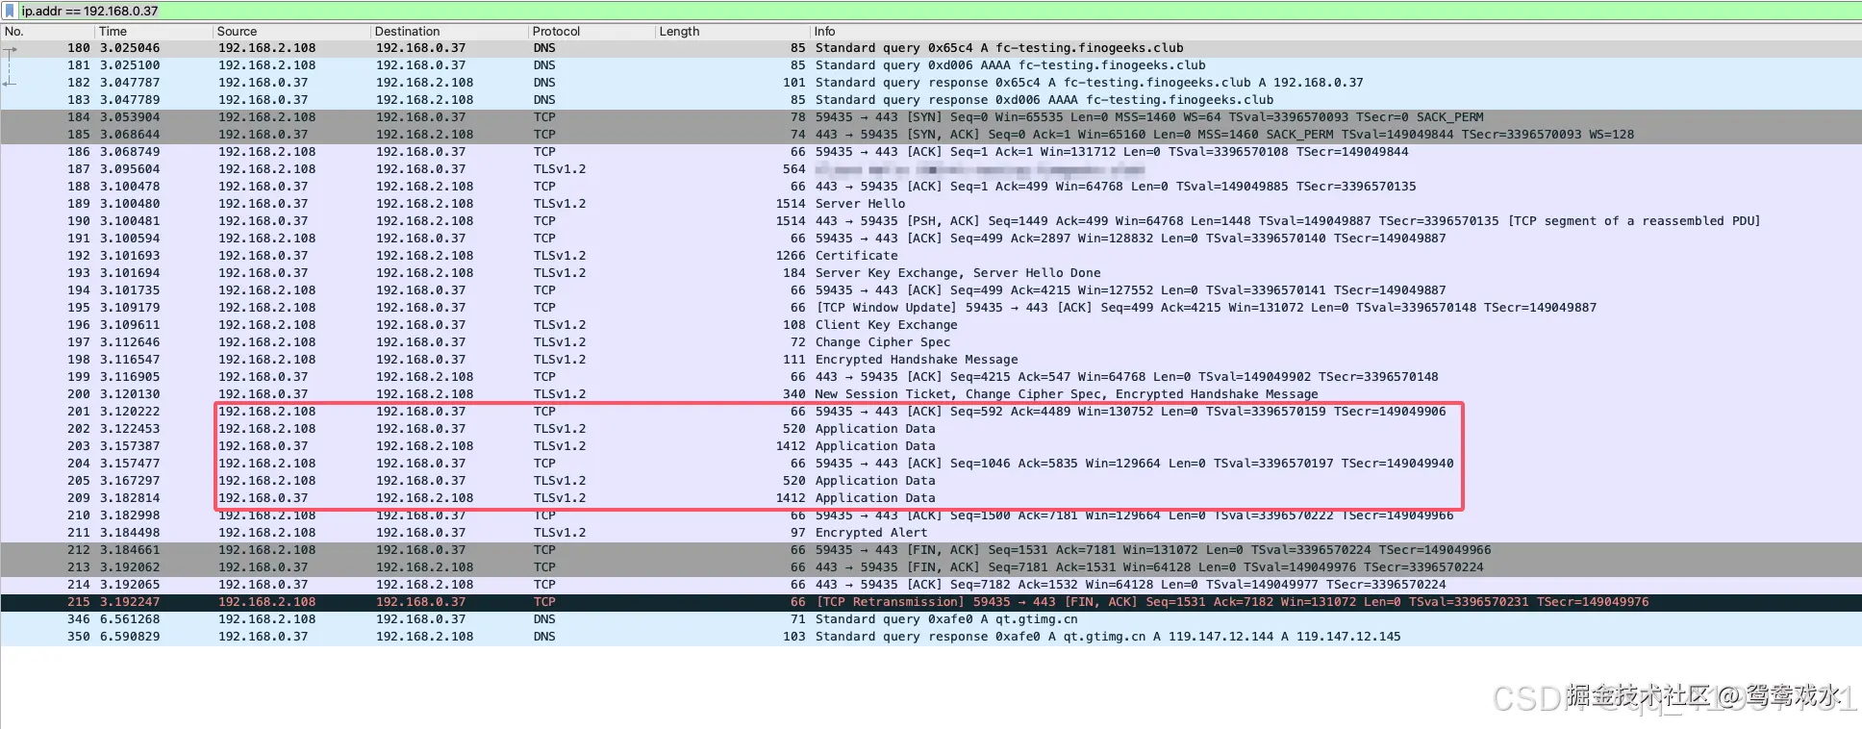
Task: Select packet 209 Application Data row
Action: [x=931, y=498]
